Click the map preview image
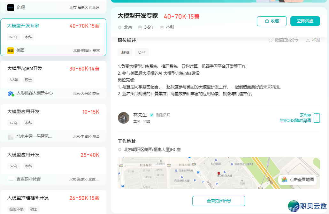Image resolution: width=329 pixels, height=214 pixels. (x=218, y=173)
